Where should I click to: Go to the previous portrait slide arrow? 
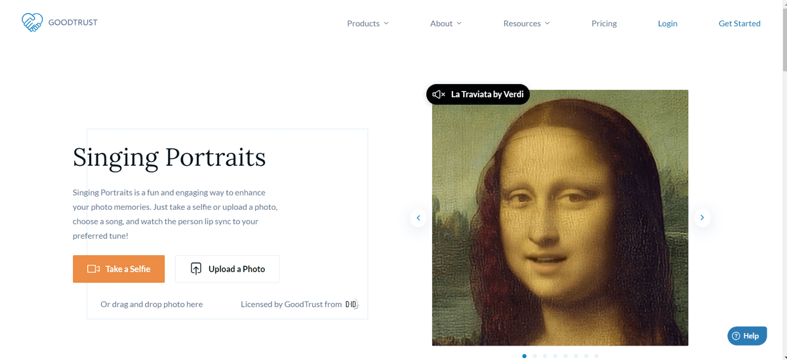point(418,218)
